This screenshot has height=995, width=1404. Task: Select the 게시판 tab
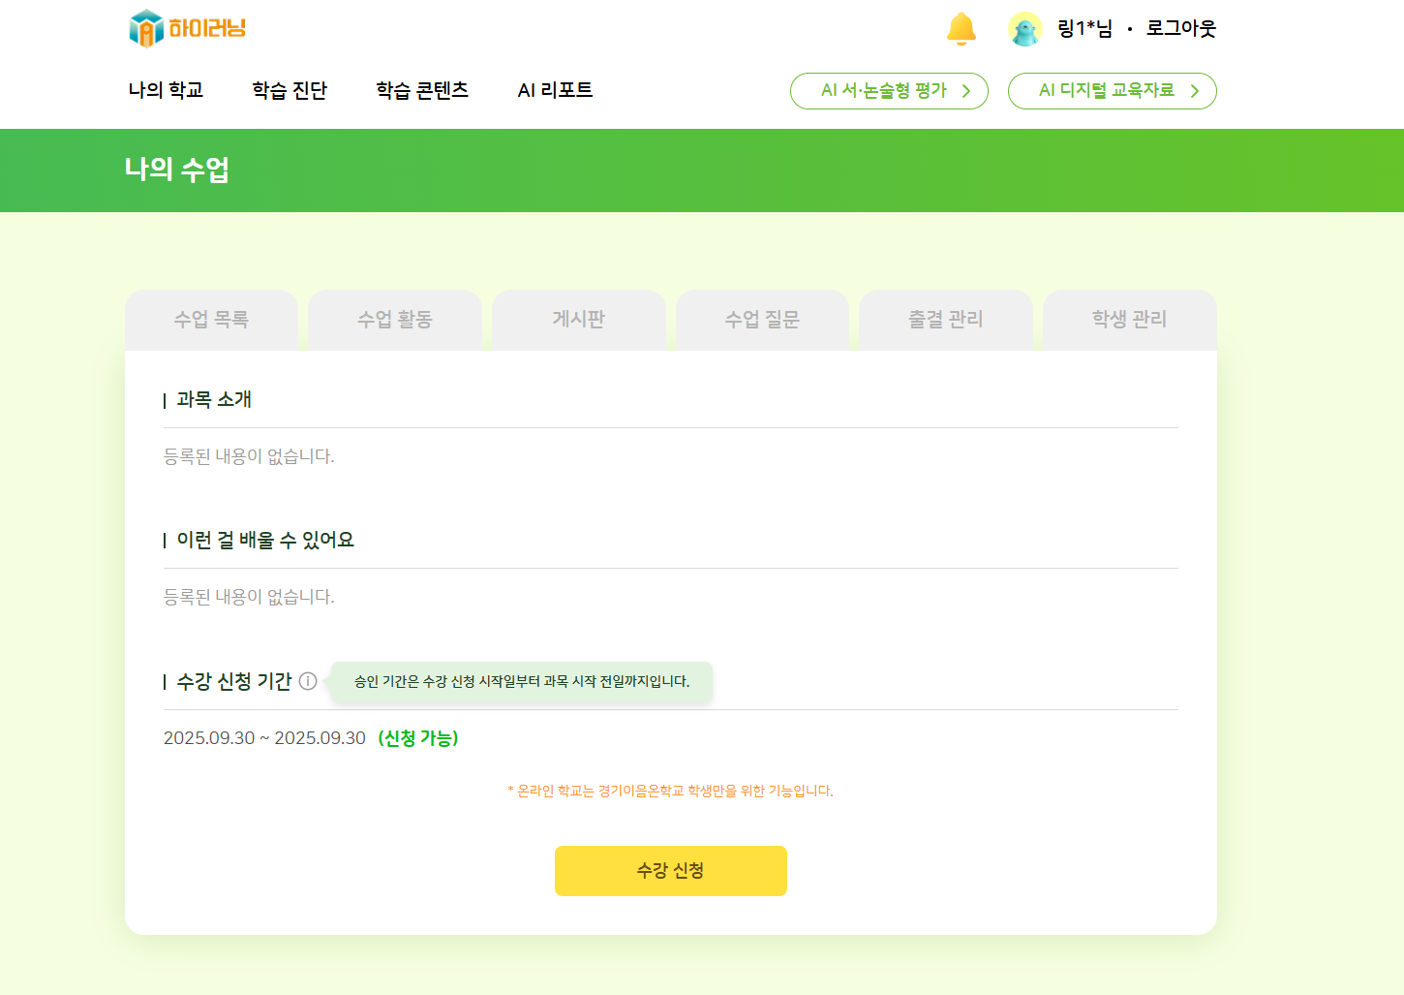578,320
